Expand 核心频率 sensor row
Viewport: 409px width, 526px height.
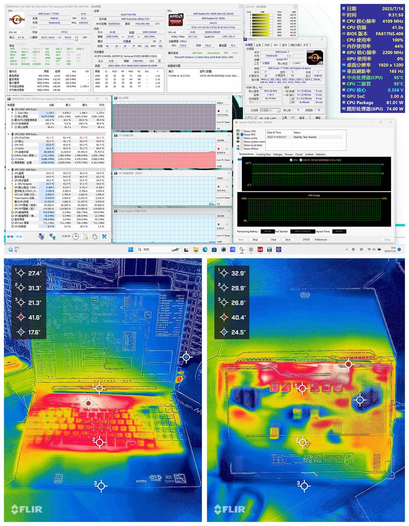[12, 116]
